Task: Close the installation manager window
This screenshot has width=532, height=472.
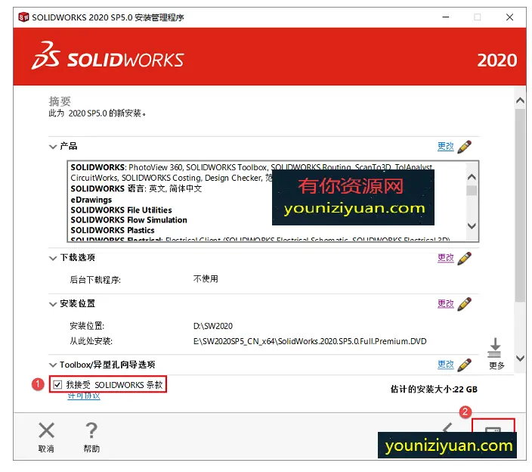Action: [509, 17]
